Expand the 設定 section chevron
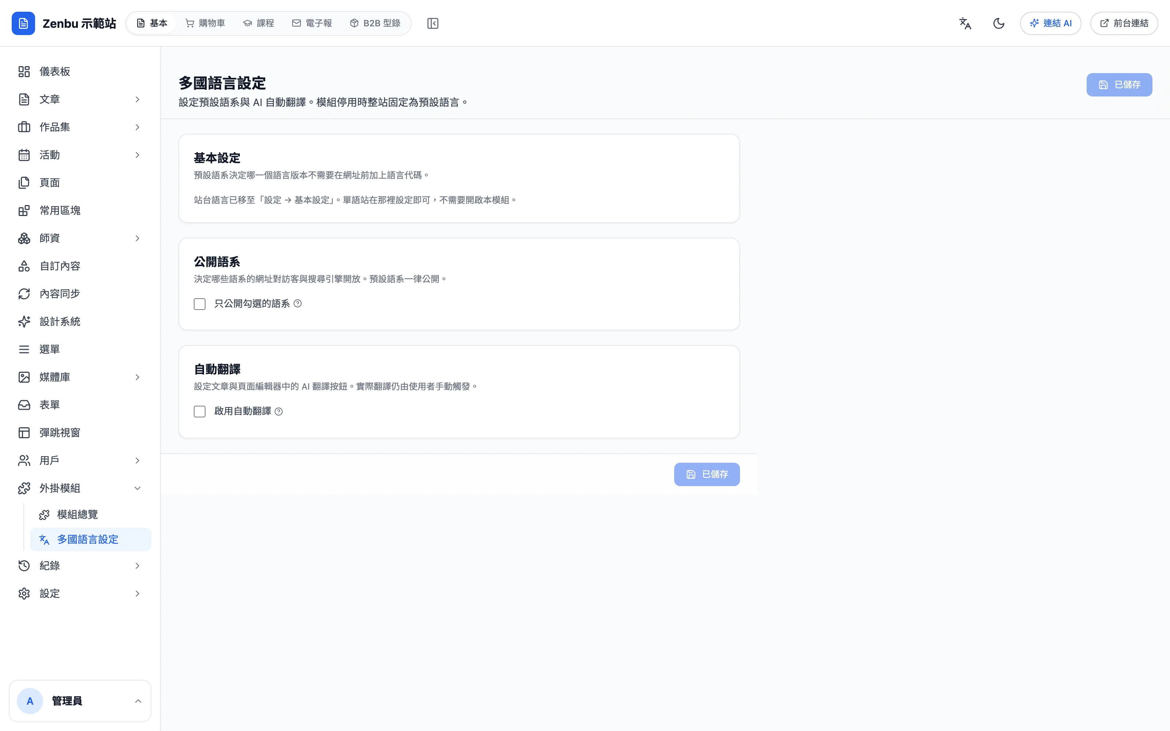This screenshot has height=731, width=1170. point(137,594)
